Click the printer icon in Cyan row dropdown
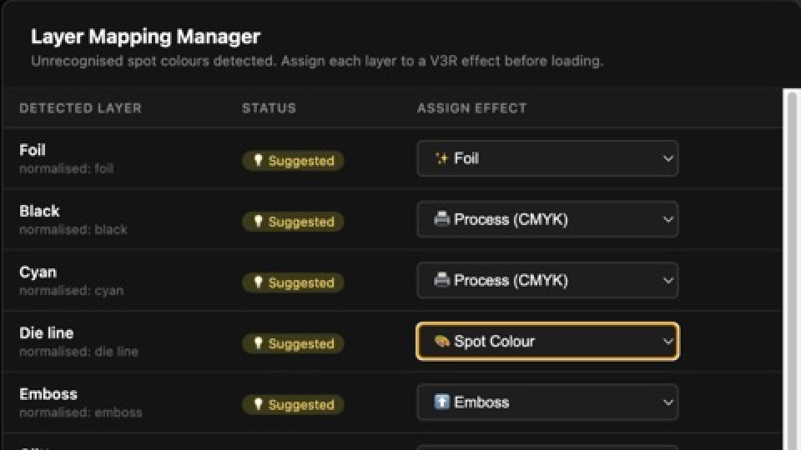 (441, 280)
